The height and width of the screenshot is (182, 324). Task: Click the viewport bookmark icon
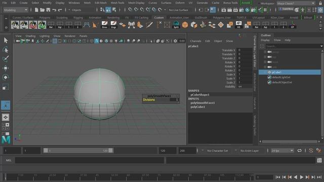click(x=32, y=41)
